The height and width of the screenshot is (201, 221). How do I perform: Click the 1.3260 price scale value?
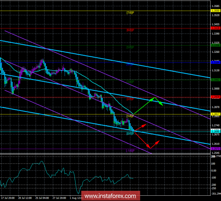216,52
